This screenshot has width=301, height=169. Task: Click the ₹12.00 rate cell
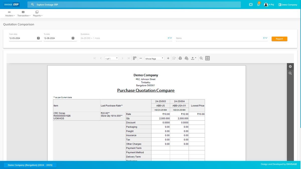click(179, 114)
